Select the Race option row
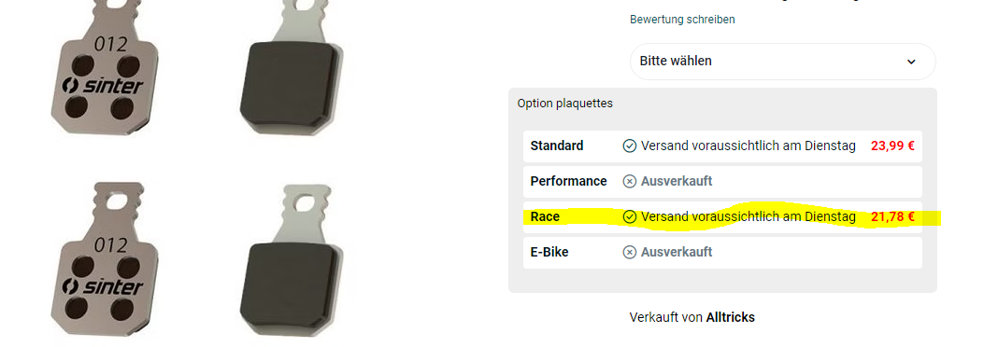 (722, 216)
